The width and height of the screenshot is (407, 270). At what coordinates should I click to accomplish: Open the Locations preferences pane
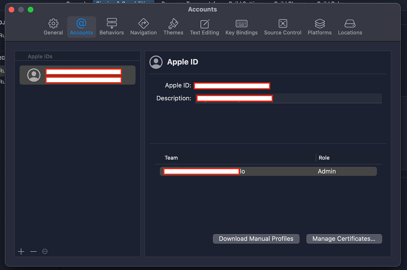click(x=350, y=26)
